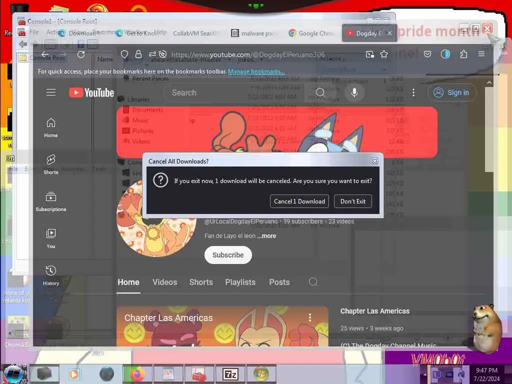Click the Don't Exit button
The width and height of the screenshot is (512, 384).
pos(352,201)
